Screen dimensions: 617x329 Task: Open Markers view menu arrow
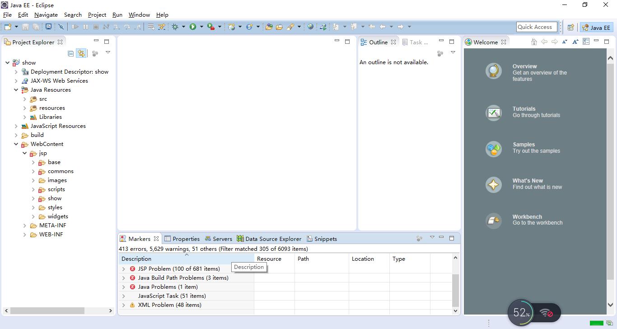432,237
